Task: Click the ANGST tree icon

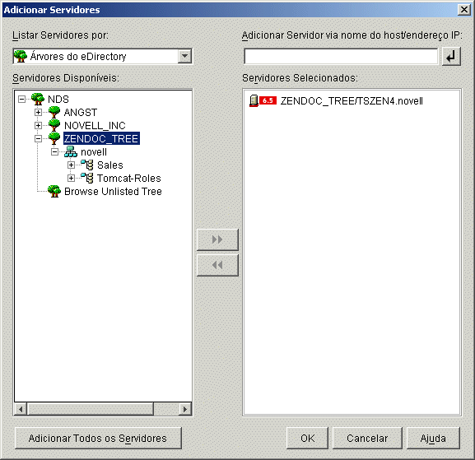Action: (54, 113)
